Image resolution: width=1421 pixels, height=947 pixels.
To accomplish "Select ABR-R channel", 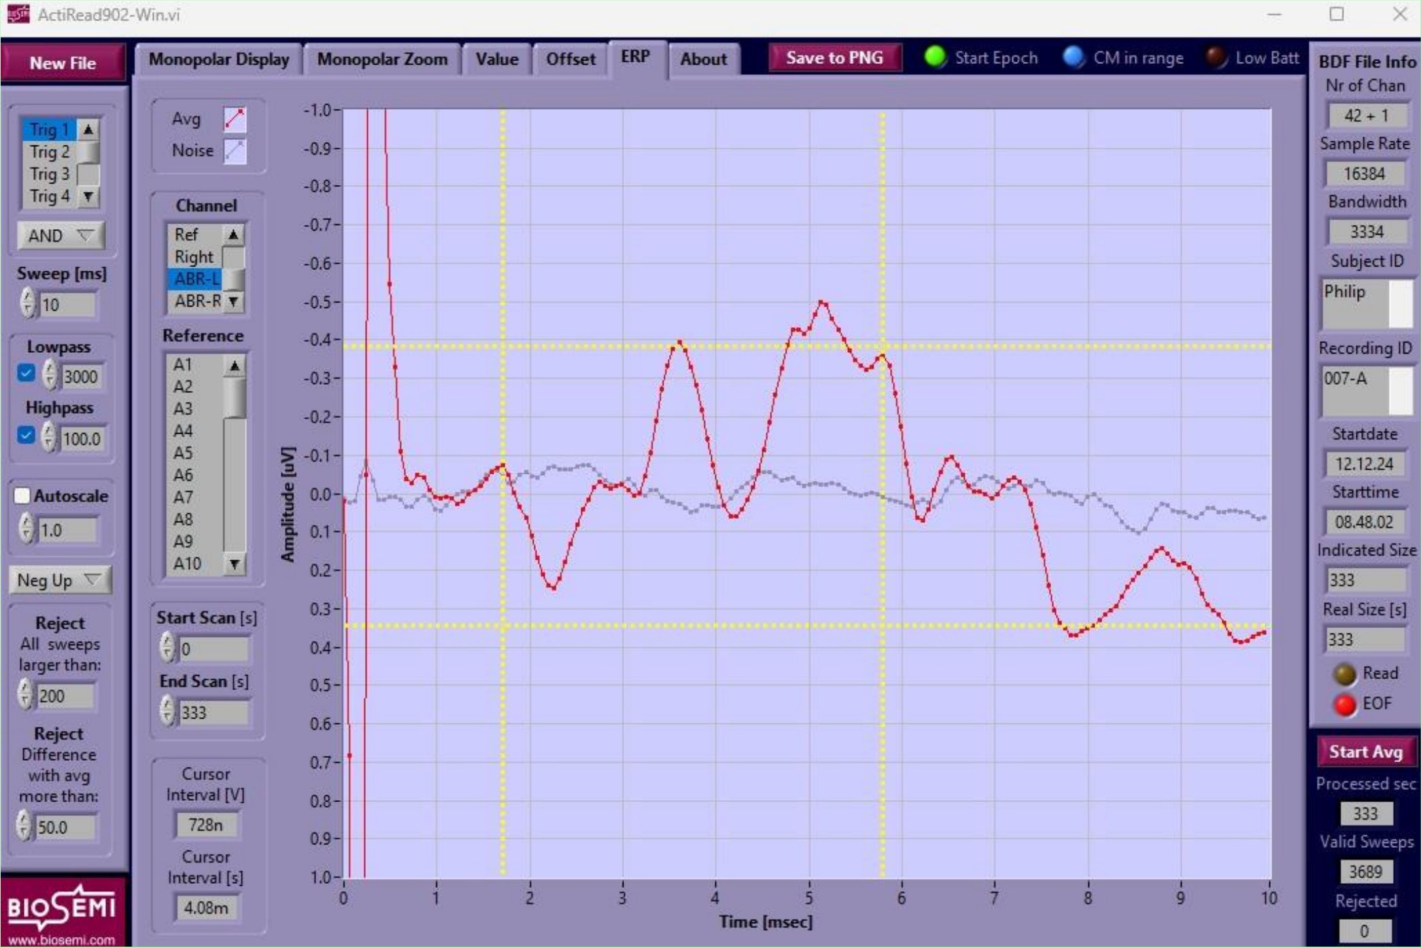I will [x=195, y=301].
